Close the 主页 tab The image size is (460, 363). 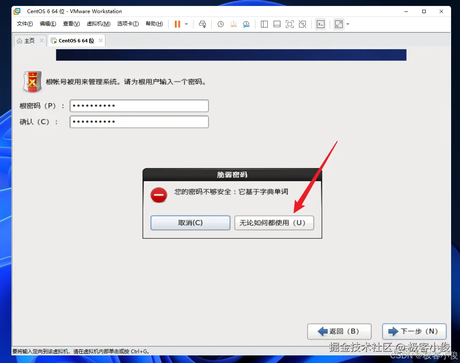point(42,41)
